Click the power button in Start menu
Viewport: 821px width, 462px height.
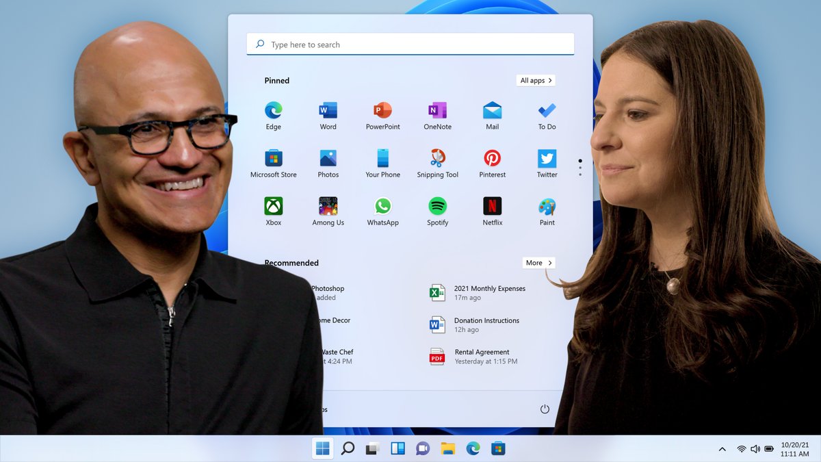point(545,409)
